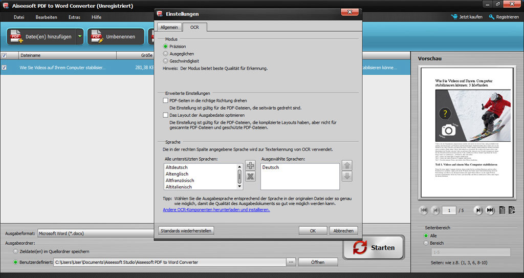
Task: Click the Starten convert button
Action: coord(374,248)
